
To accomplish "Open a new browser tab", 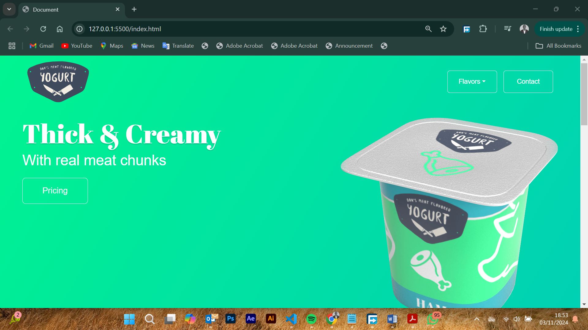I will pos(134,9).
